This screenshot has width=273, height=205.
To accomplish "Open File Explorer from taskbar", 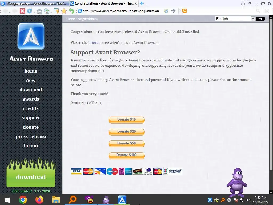I will [56, 200].
